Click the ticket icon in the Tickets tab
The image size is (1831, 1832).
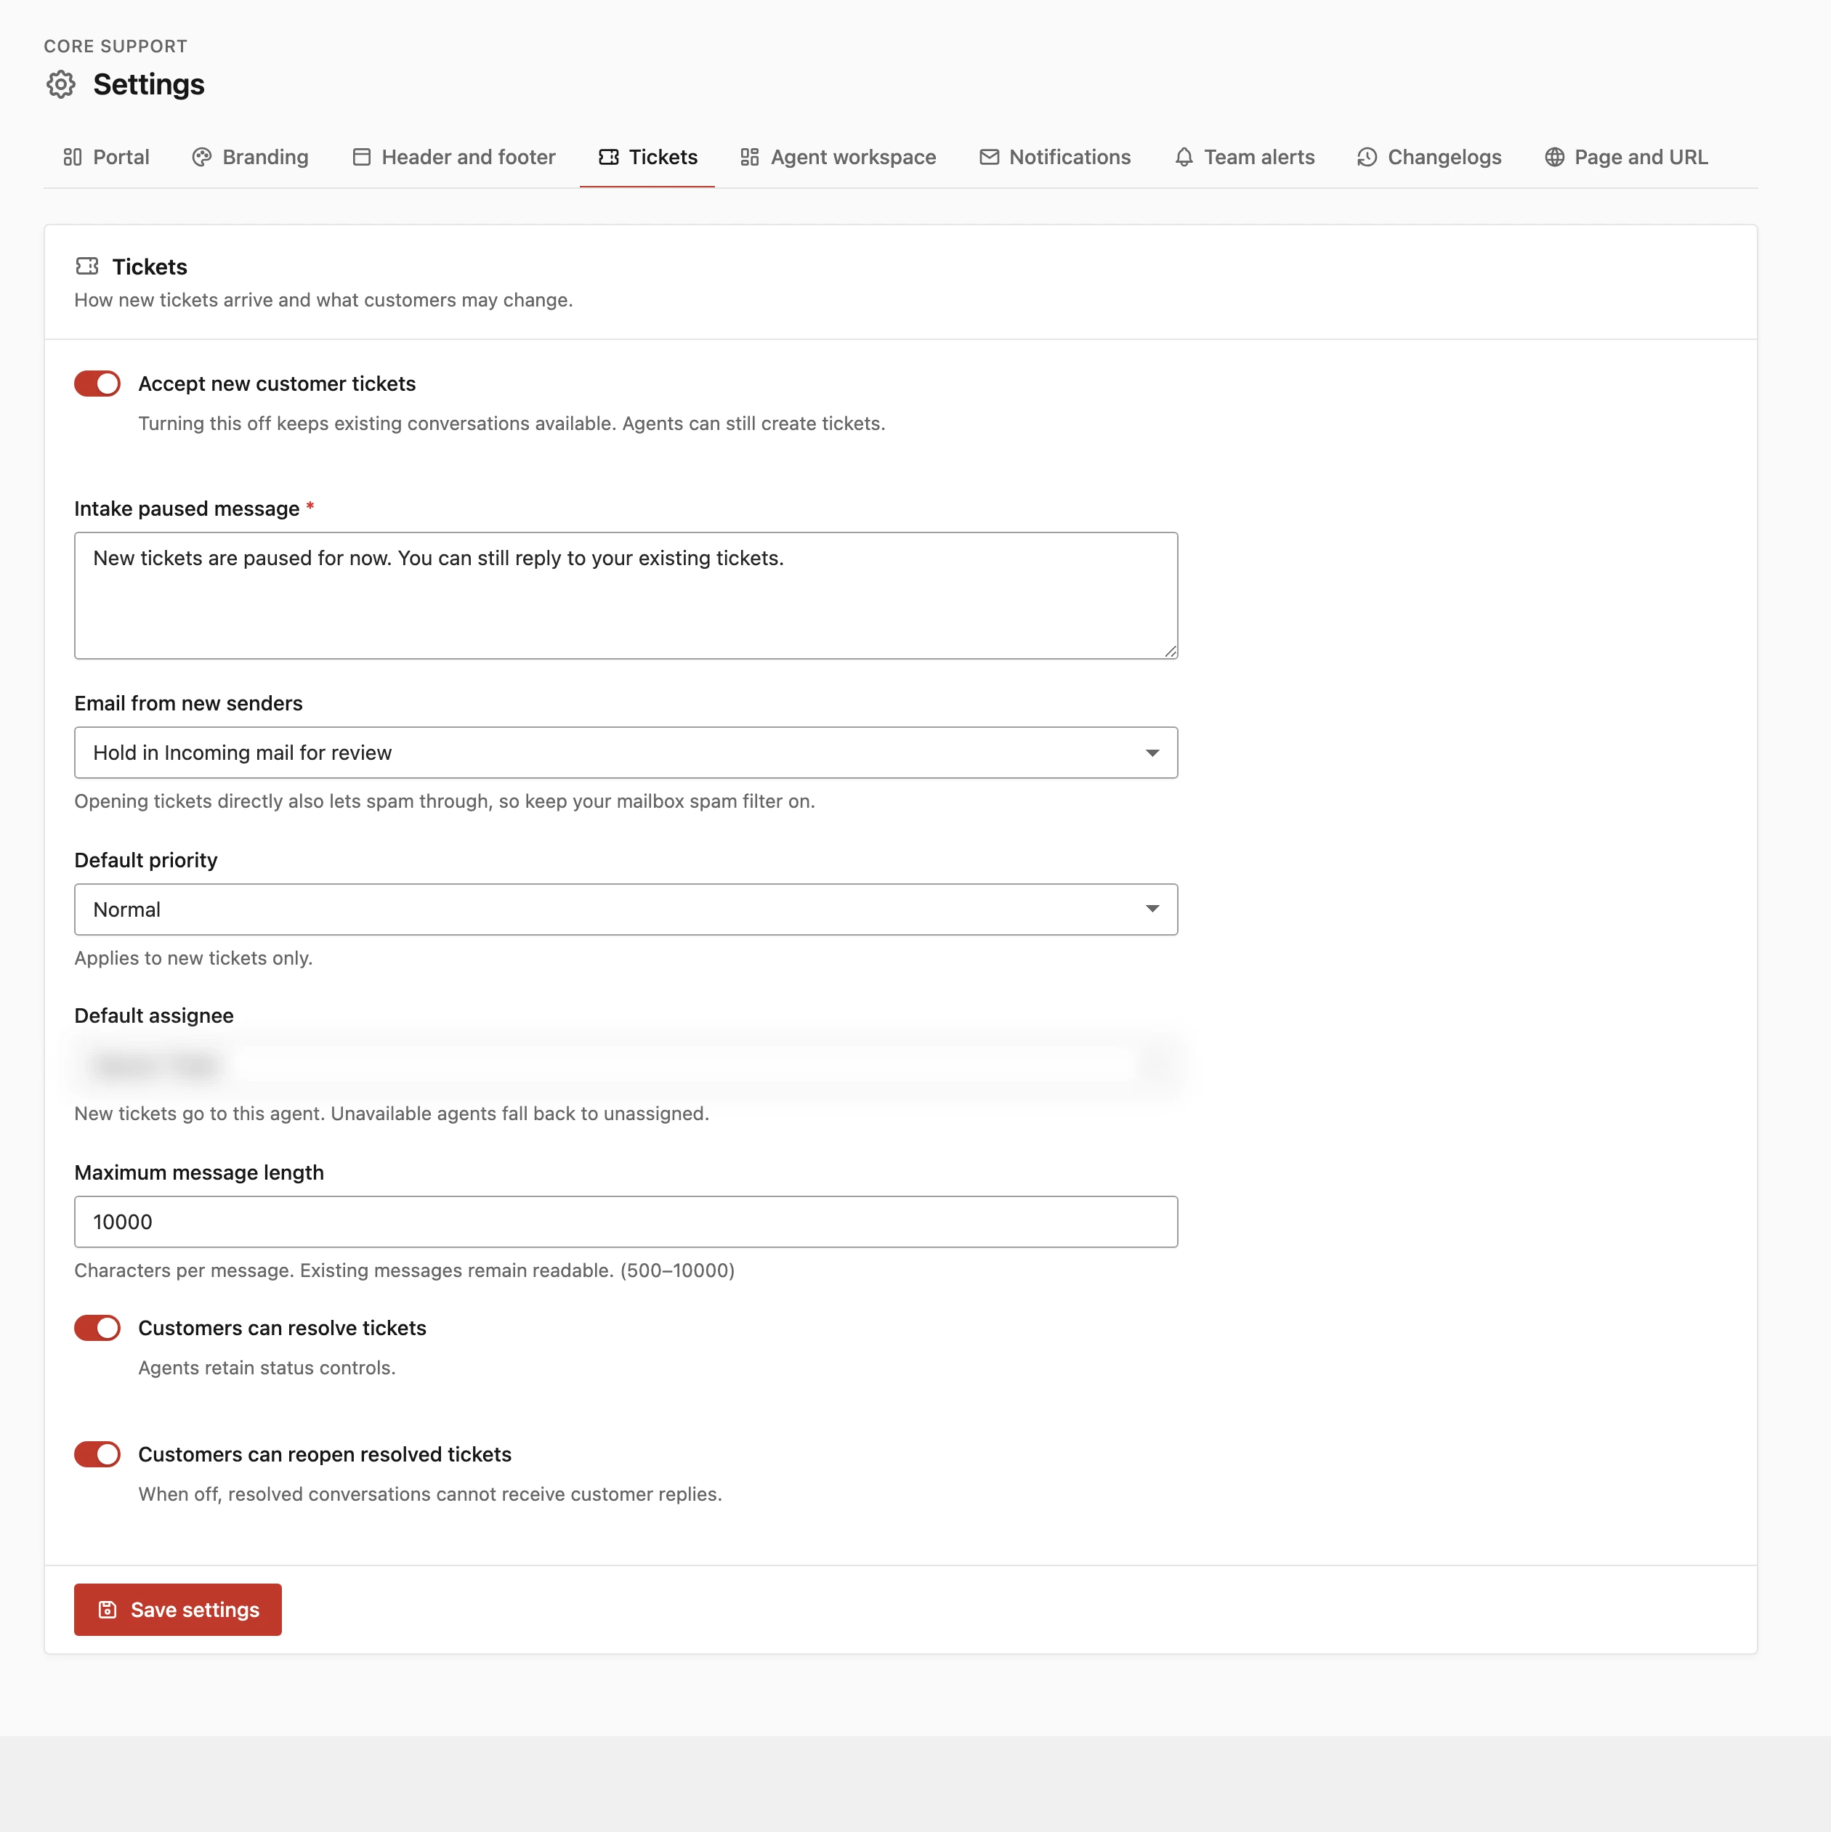pos(608,158)
